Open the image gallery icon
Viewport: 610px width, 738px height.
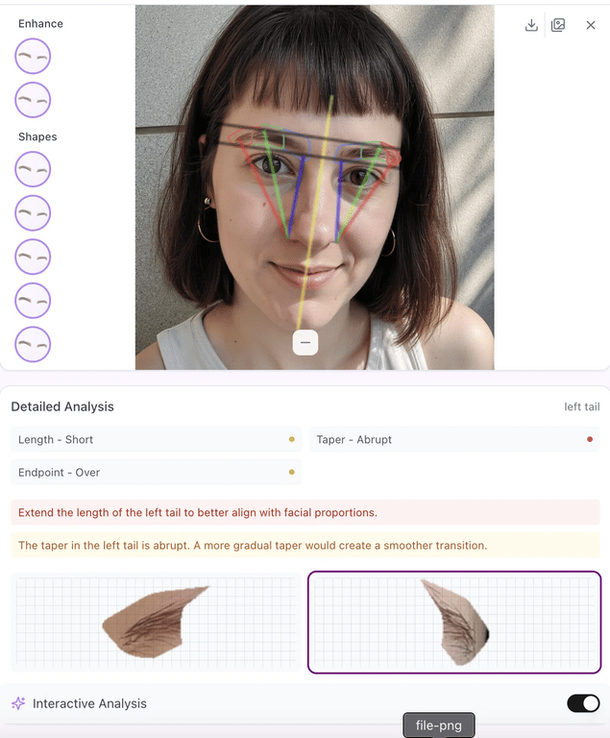[x=558, y=25]
